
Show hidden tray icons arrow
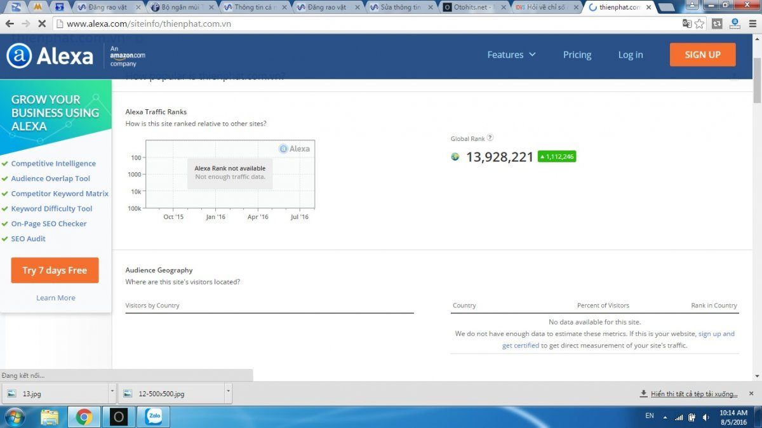(665, 417)
